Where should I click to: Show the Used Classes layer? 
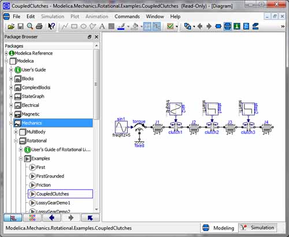point(255,26)
